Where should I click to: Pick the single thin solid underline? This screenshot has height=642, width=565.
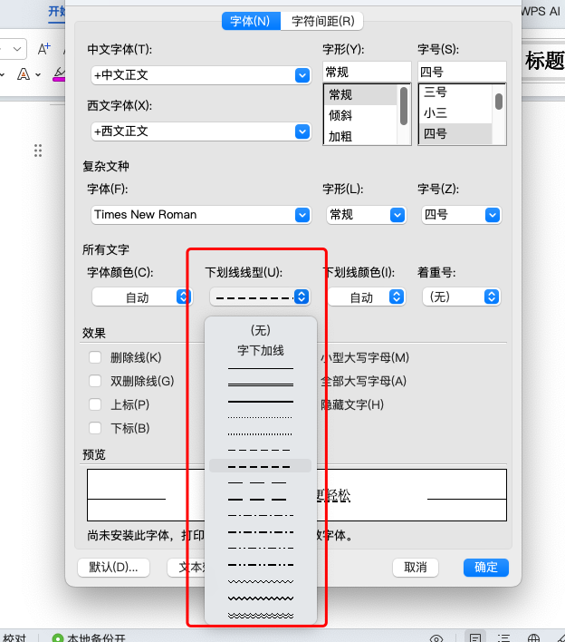pyautogui.click(x=261, y=368)
